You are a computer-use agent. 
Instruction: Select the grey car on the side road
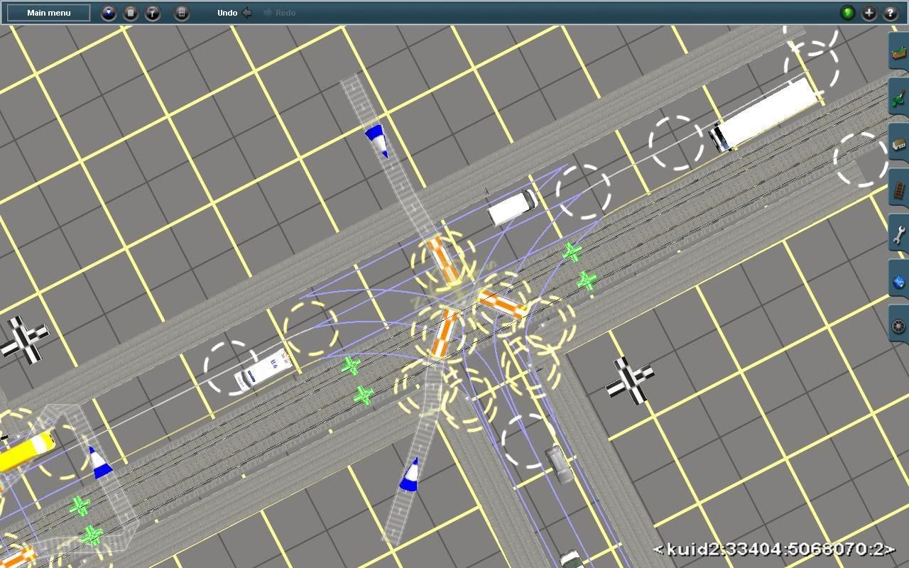tap(559, 464)
